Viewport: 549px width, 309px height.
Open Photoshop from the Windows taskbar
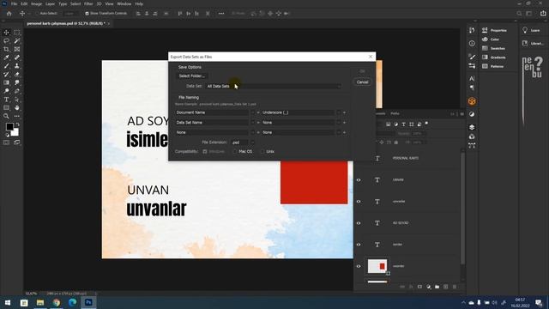88,302
